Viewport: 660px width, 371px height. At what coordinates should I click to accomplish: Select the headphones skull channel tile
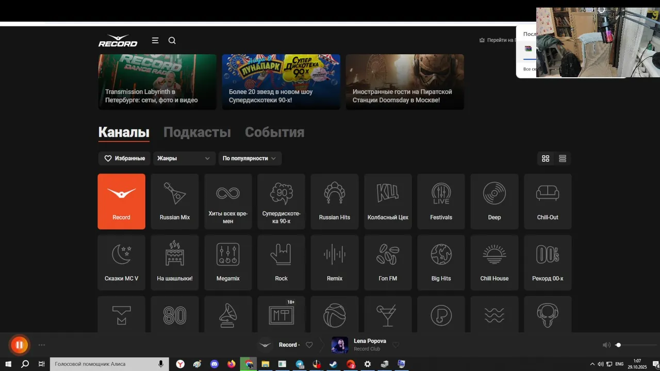pyautogui.click(x=548, y=314)
